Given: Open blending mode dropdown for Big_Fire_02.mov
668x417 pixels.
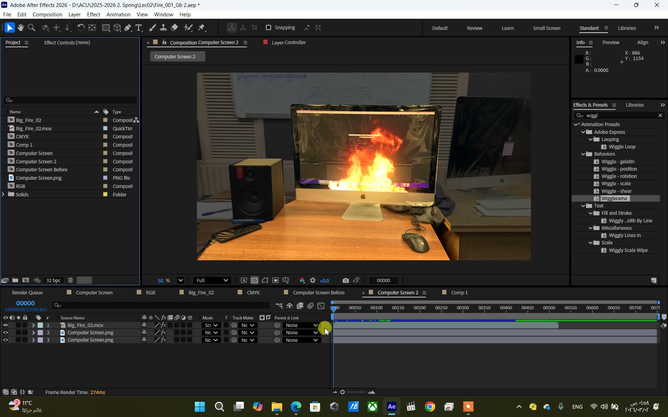Looking at the screenshot, I should (211, 325).
